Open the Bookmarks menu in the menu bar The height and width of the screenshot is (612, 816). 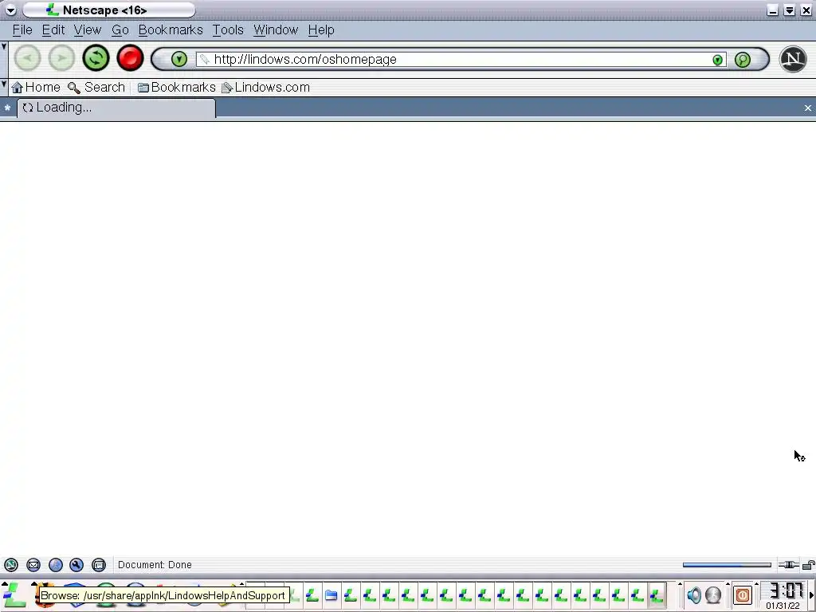coord(171,30)
